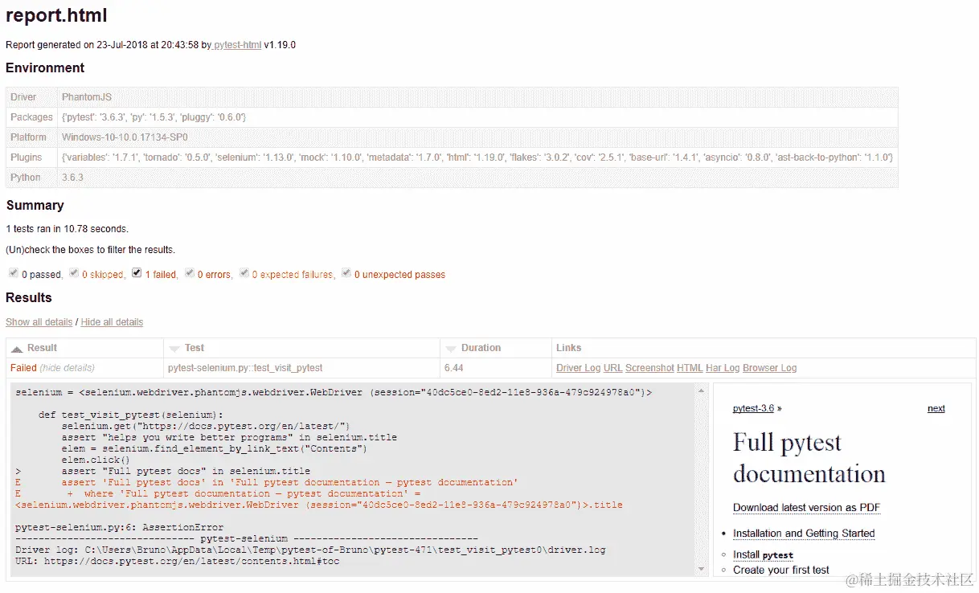
Task: Click the 'Full pytest documentation' screenshot thumbnail
Action: coord(842,480)
